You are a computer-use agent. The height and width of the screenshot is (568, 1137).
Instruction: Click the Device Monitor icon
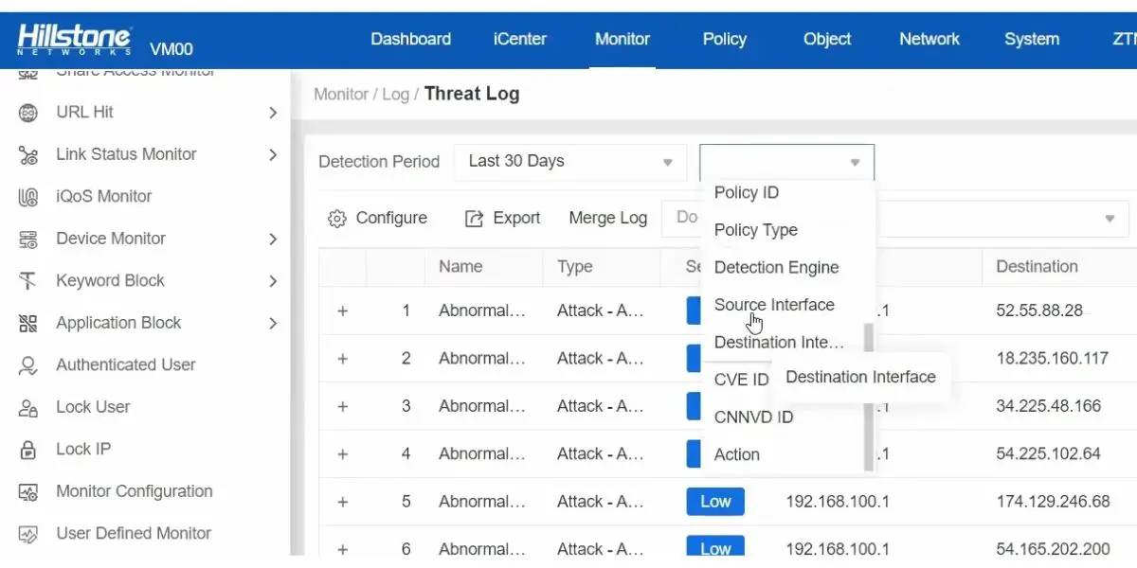pyautogui.click(x=28, y=239)
